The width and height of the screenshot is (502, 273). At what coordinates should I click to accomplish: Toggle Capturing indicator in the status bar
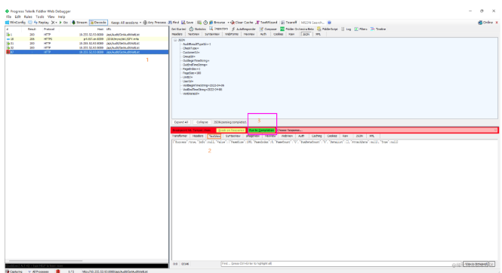[14, 271]
